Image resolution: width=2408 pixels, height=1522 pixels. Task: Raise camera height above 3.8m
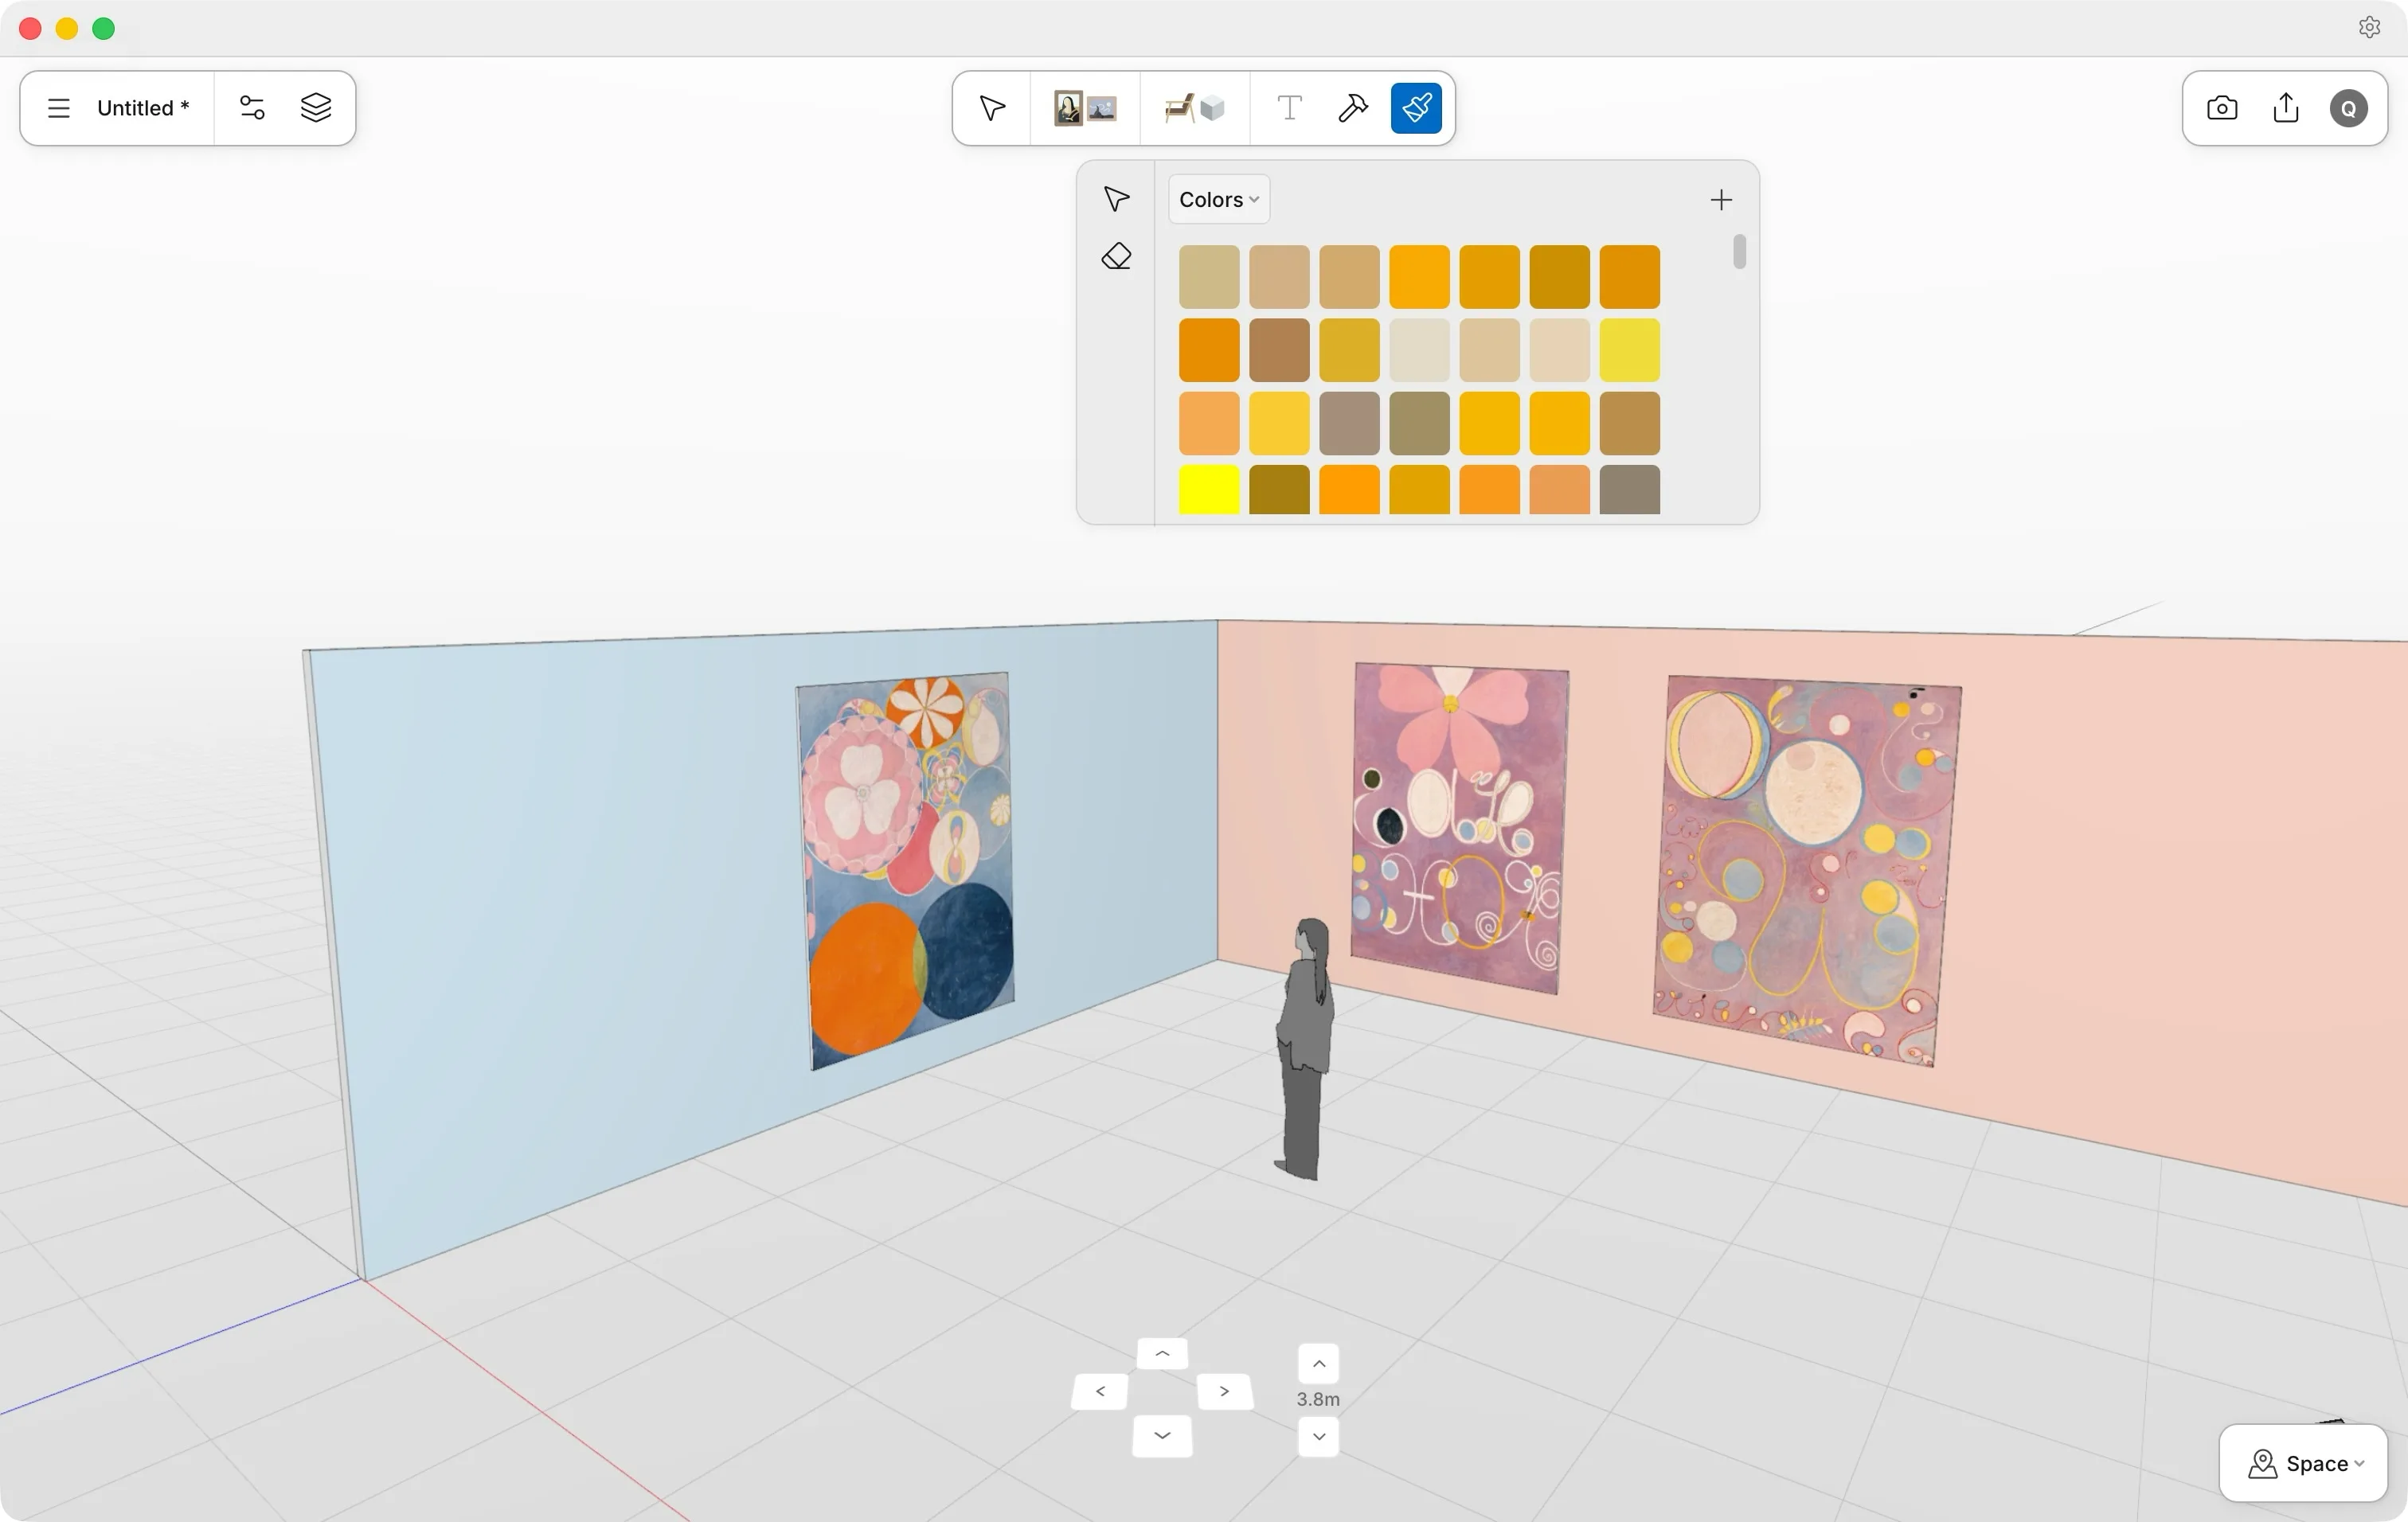(x=1319, y=1364)
